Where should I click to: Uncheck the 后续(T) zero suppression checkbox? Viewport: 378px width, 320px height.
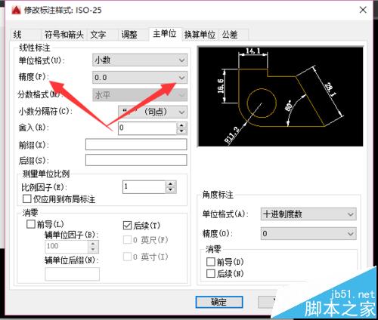tap(127, 225)
